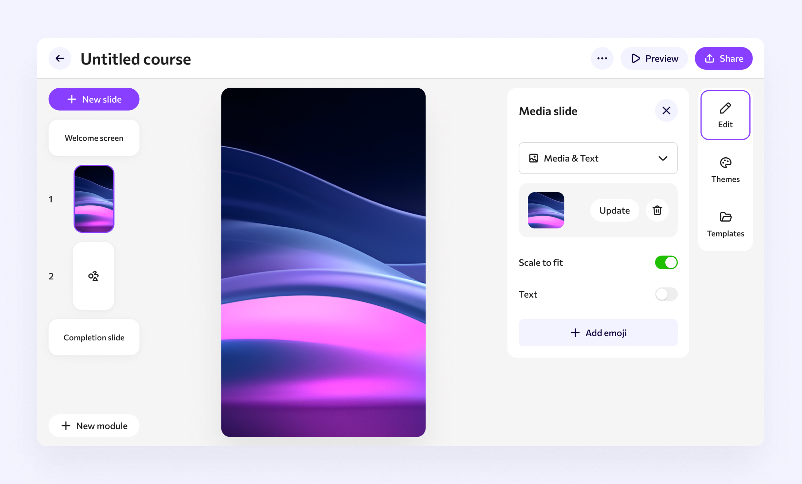Select the Welcome screen slide
Screen dimensions: 802x484
pos(94,138)
